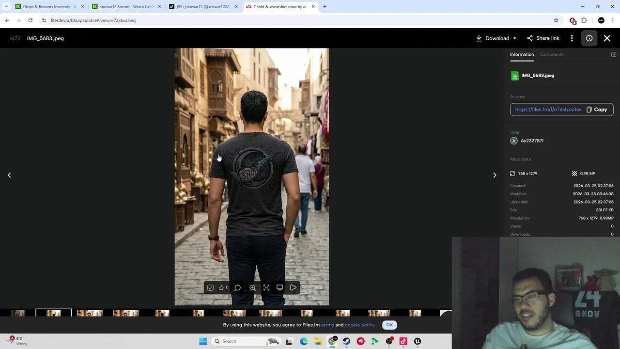Open the three-dot more options menu
The image size is (620, 349).
click(x=572, y=38)
